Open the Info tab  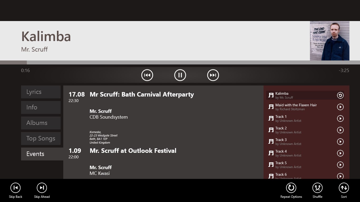click(41, 107)
